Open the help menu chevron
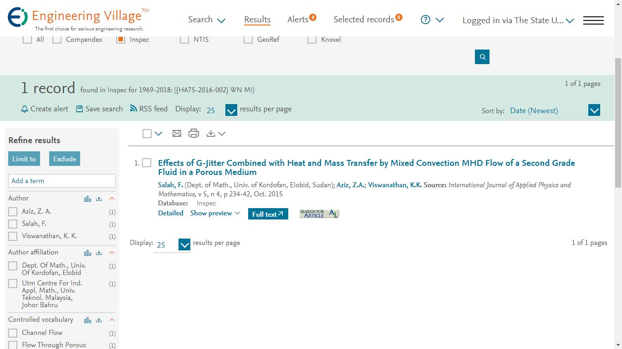 click(x=439, y=20)
